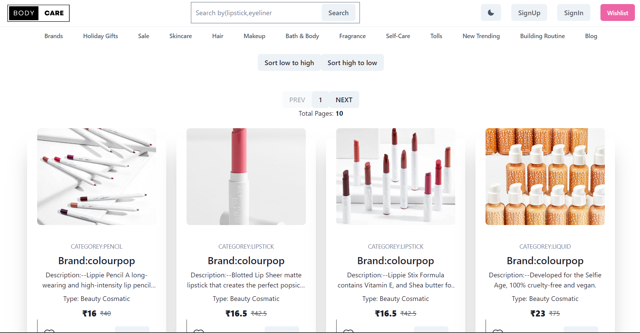Click inside the search input field

pos(257,12)
